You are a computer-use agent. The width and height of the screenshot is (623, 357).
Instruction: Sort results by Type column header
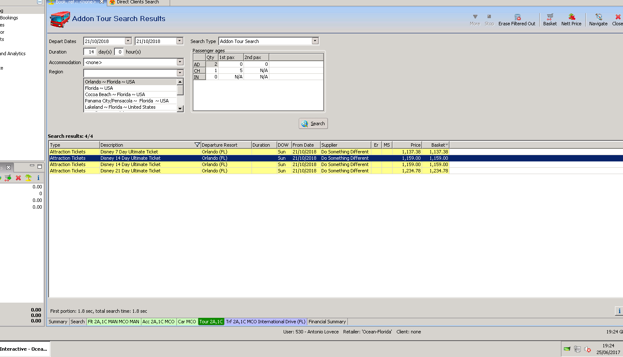74,145
